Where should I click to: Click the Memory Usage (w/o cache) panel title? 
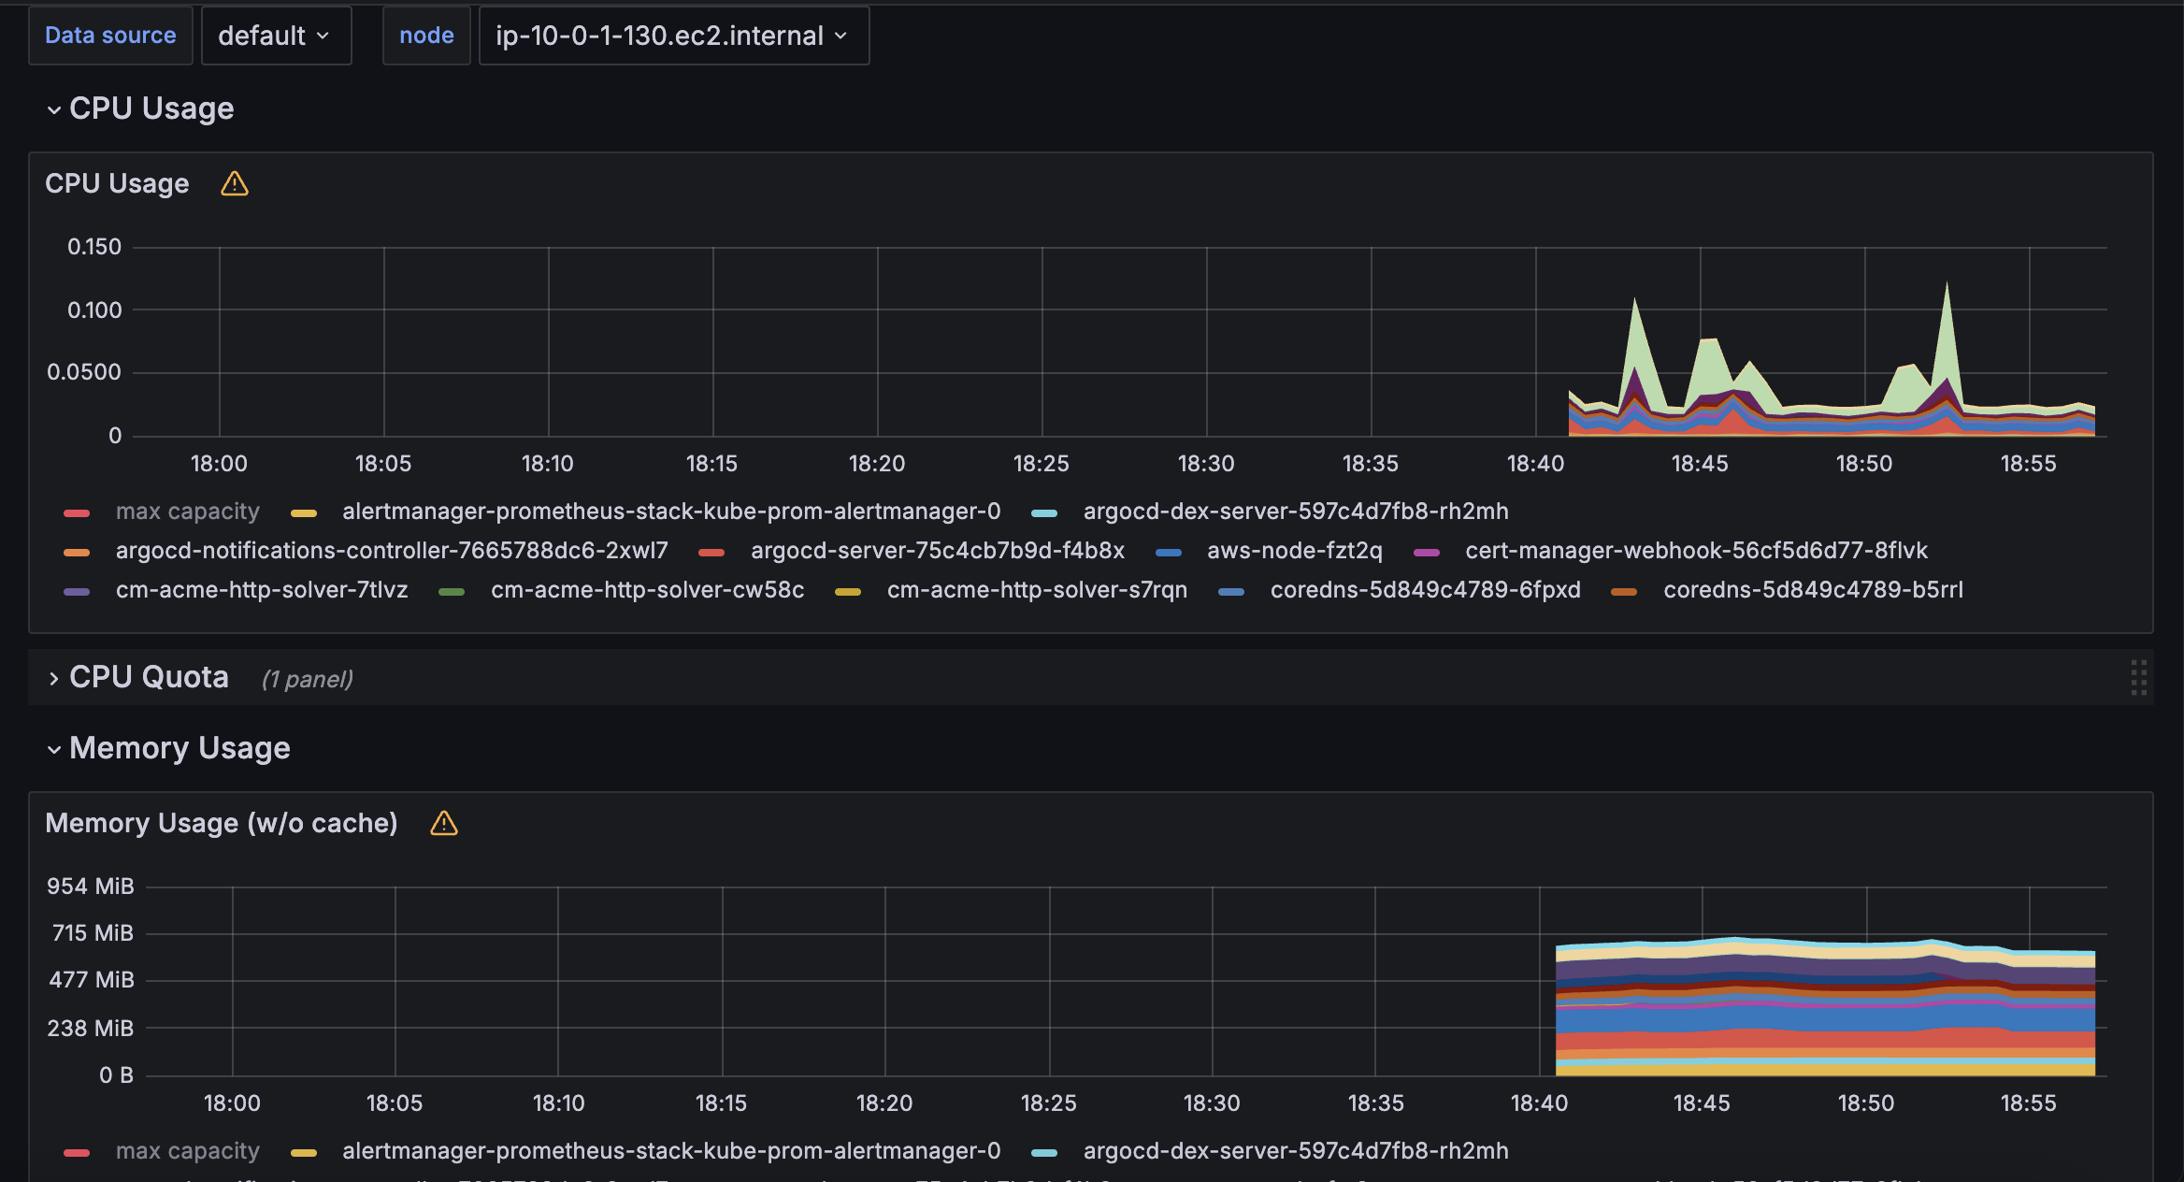click(222, 824)
